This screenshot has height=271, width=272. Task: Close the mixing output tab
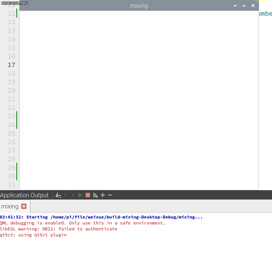click(x=24, y=206)
